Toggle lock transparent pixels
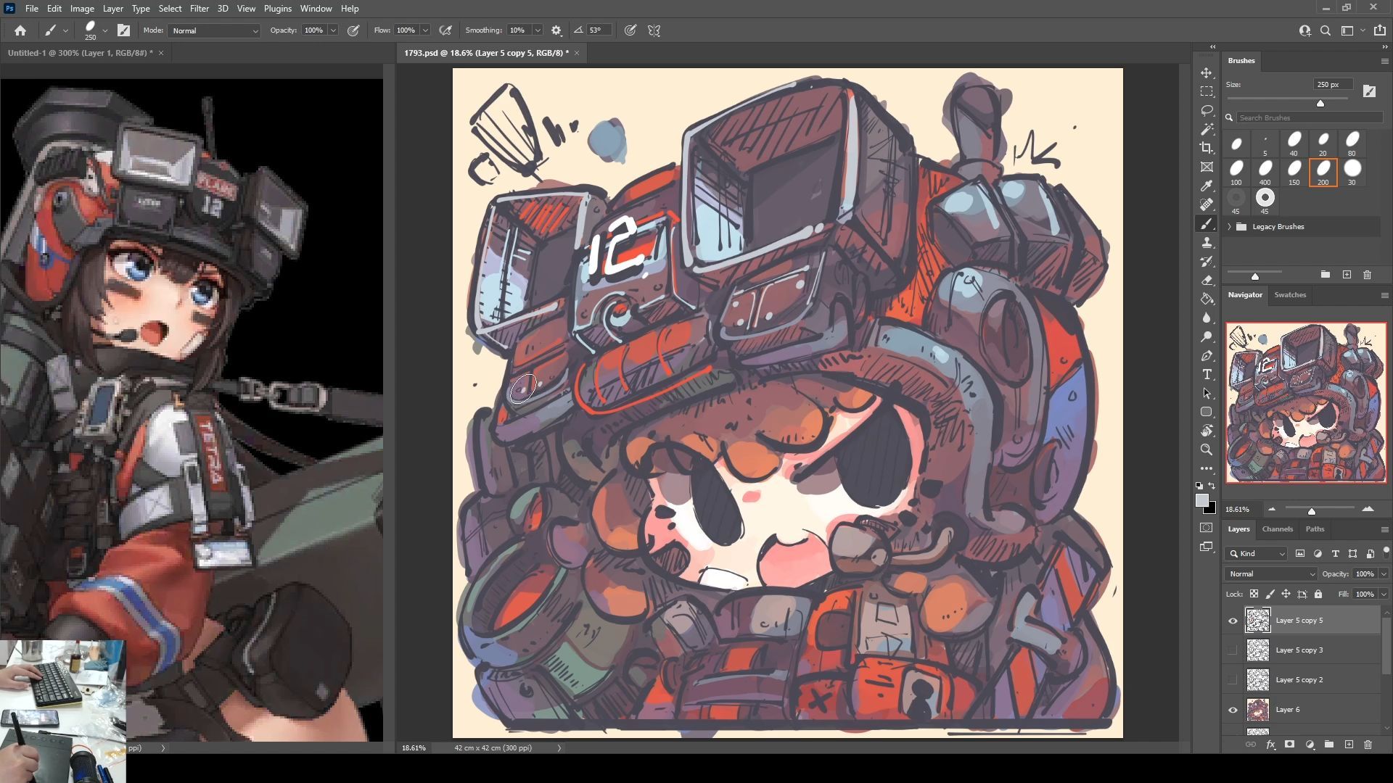The image size is (1393, 783). (x=1254, y=594)
